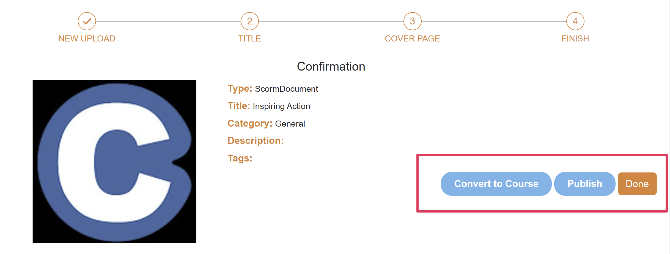Click the Publish button

[x=585, y=184]
